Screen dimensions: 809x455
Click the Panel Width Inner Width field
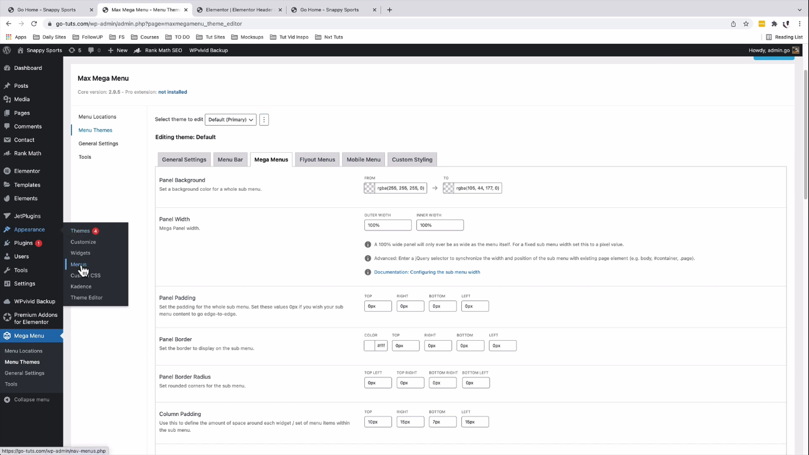440,225
